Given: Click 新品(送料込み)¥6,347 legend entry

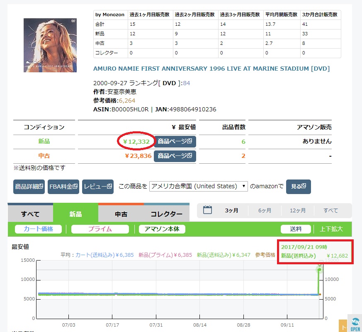Looking at the screenshot, I should [x=224, y=255].
